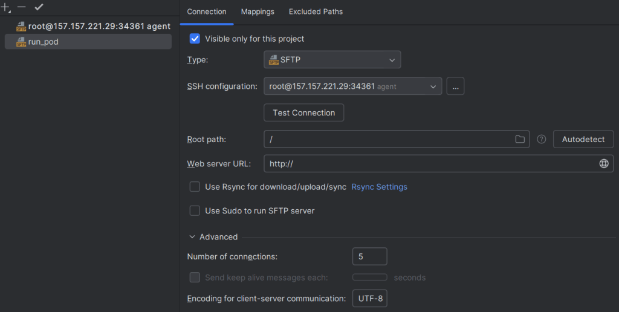Select the run_pod server entry
Viewport: 619px width, 312px height.
point(44,42)
